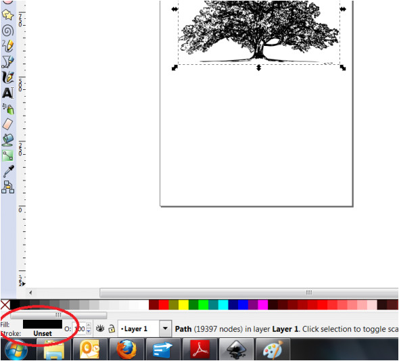This screenshot has height=361, width=399.
Task: Pick the olive palette swatch
Action: tap(174, 305)
